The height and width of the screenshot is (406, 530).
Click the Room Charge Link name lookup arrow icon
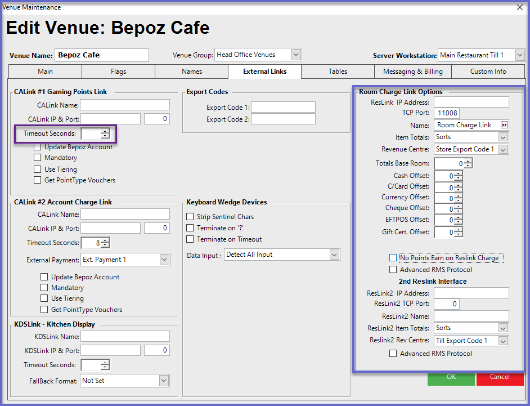[x=504, y=125]
